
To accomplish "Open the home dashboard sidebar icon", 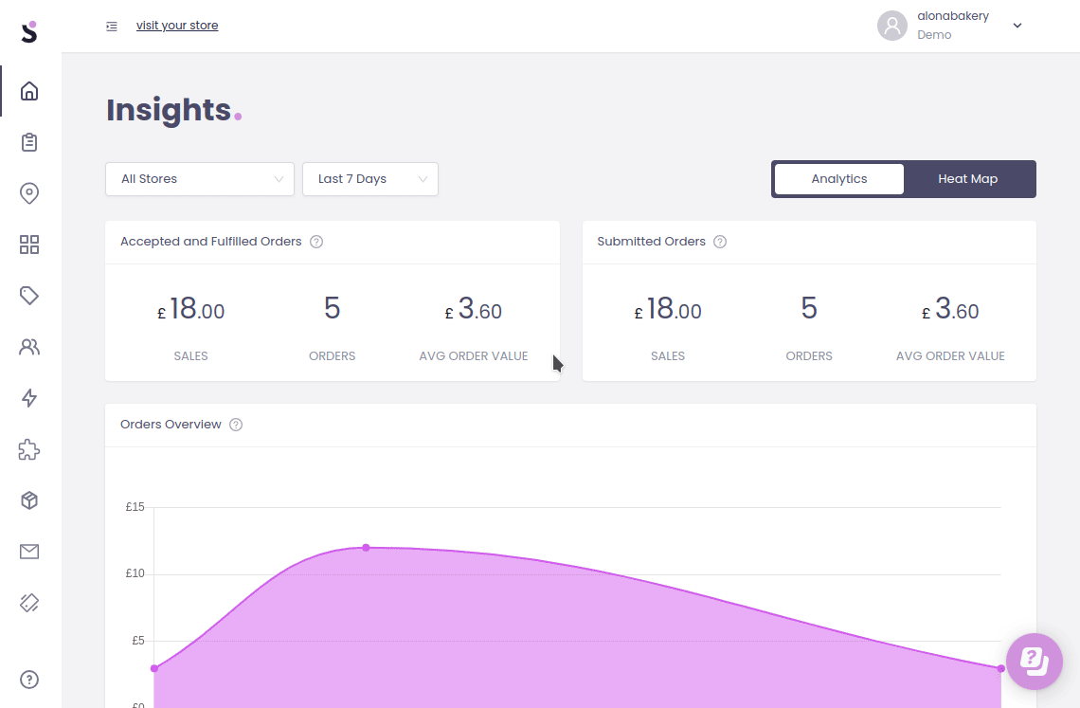I will click(x=29, y=91).
